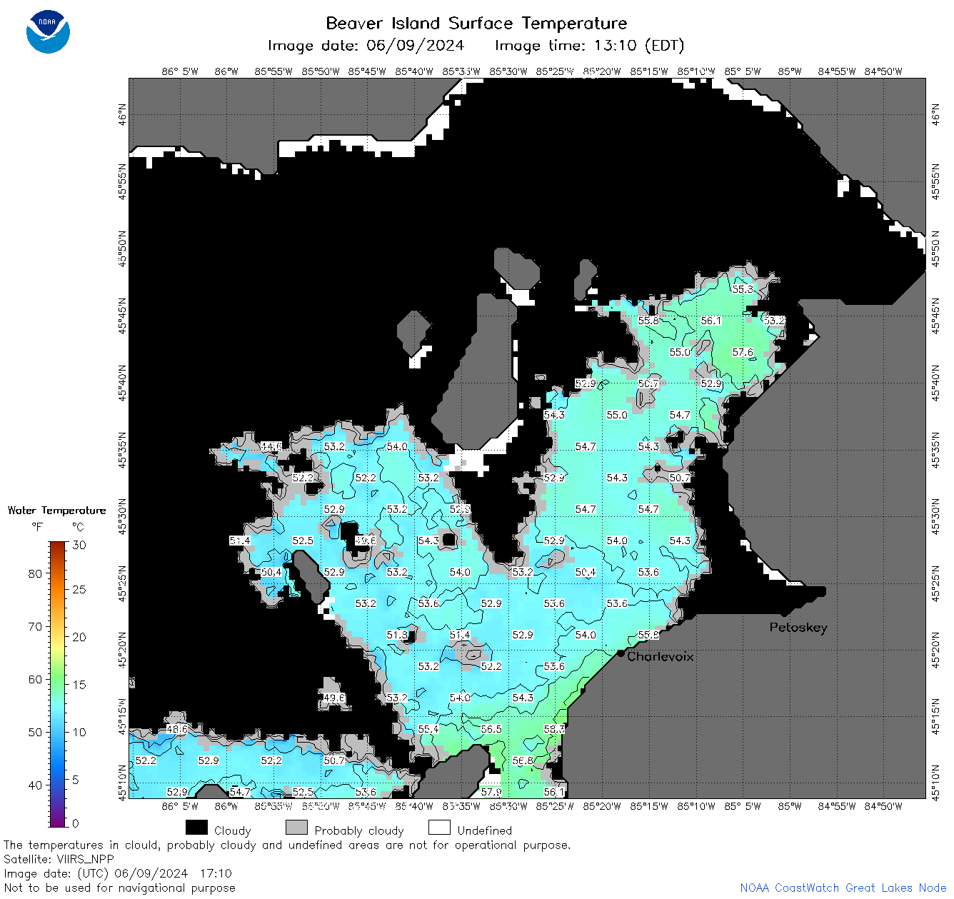Click the Not to be used for navigational purpose note
The height and width of the screenshot is (899, 954).
[x=119, y=888]
